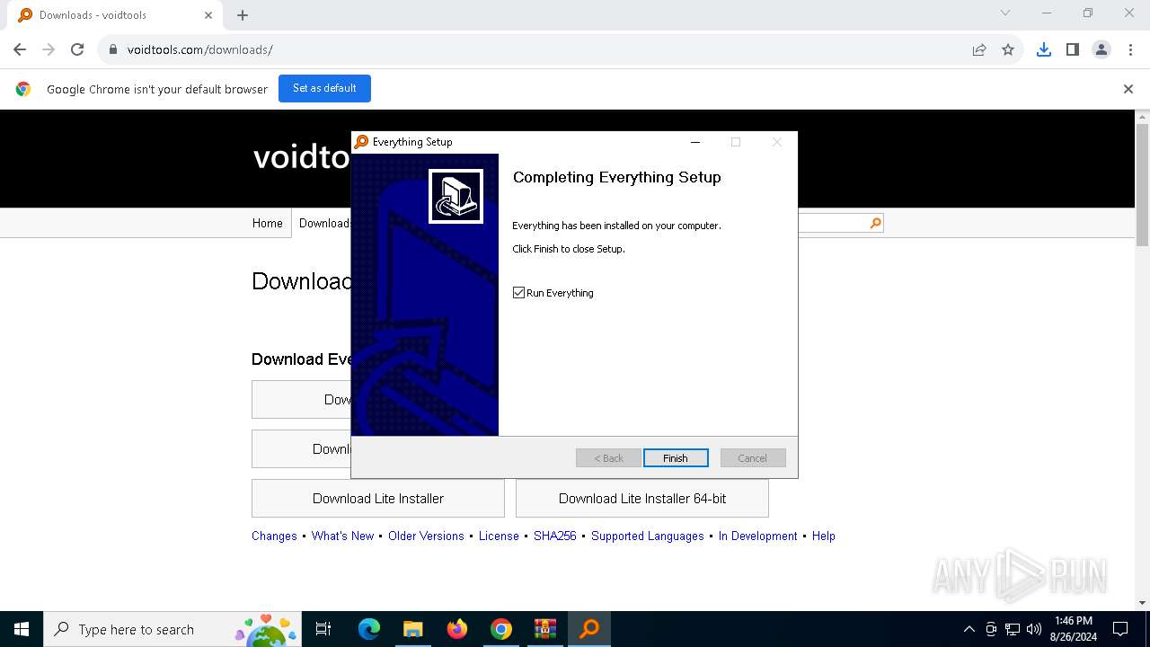Click the volume speaker tray icon

pos(1034,629)
